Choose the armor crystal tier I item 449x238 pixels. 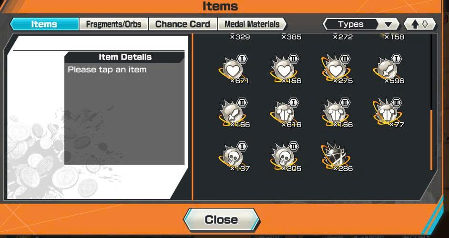point(285,113)
